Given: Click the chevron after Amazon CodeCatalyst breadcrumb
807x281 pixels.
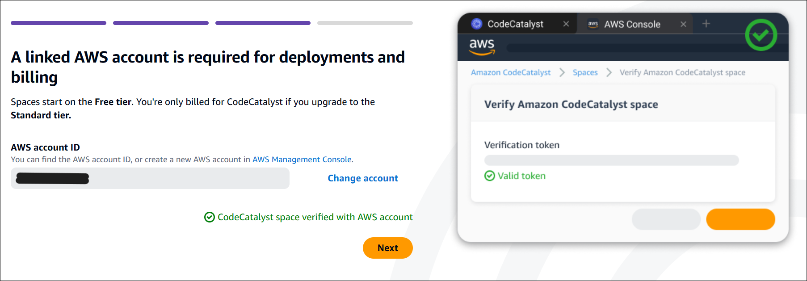Looking at the screenshot, I should [x=562, y=72].
